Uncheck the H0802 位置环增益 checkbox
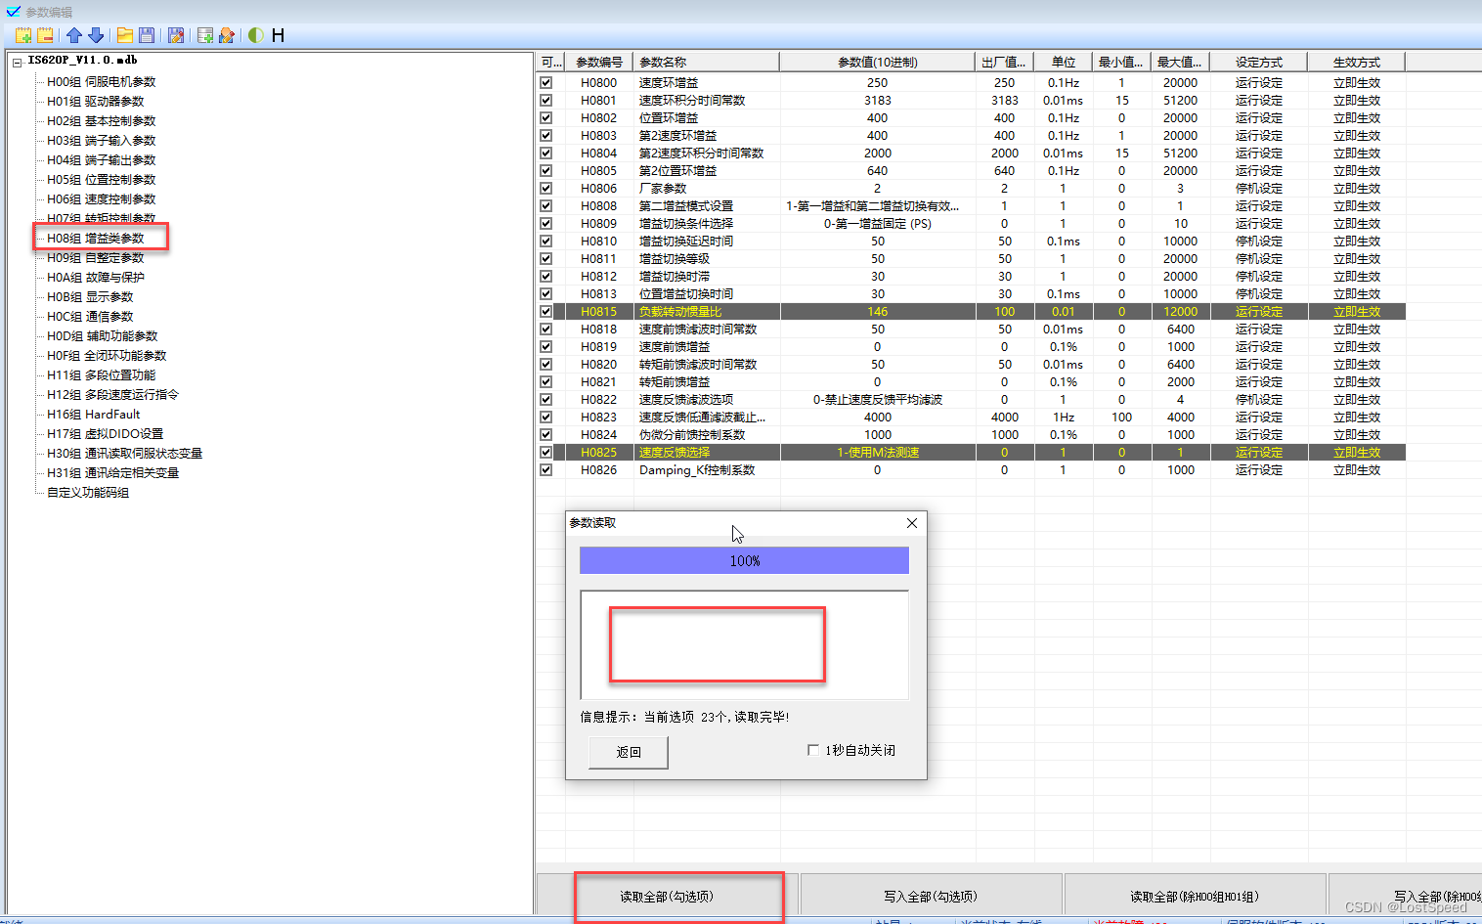The height and width of the screenshot is (924, 1482). (545, 118)
